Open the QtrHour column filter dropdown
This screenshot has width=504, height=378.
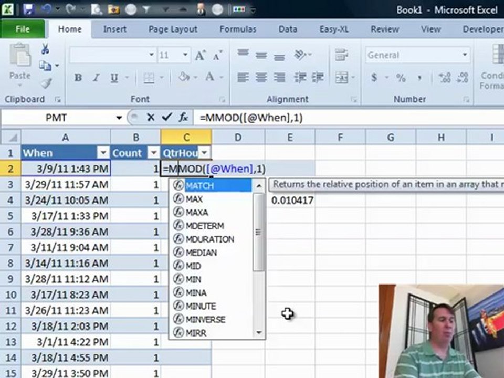[204, 153]
